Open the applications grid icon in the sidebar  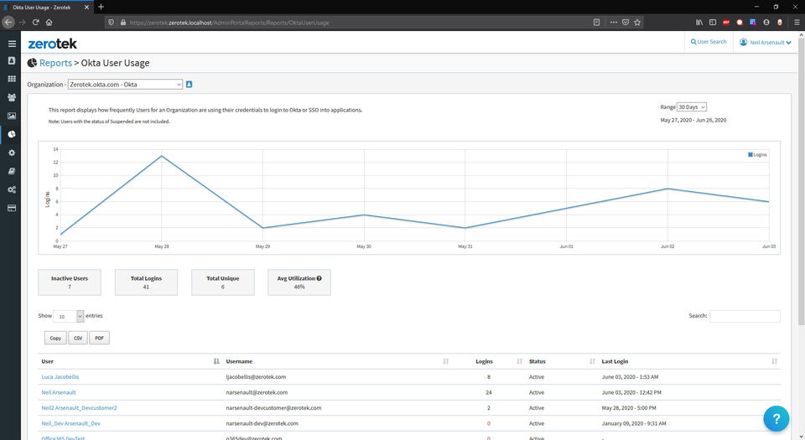point(12,79)
